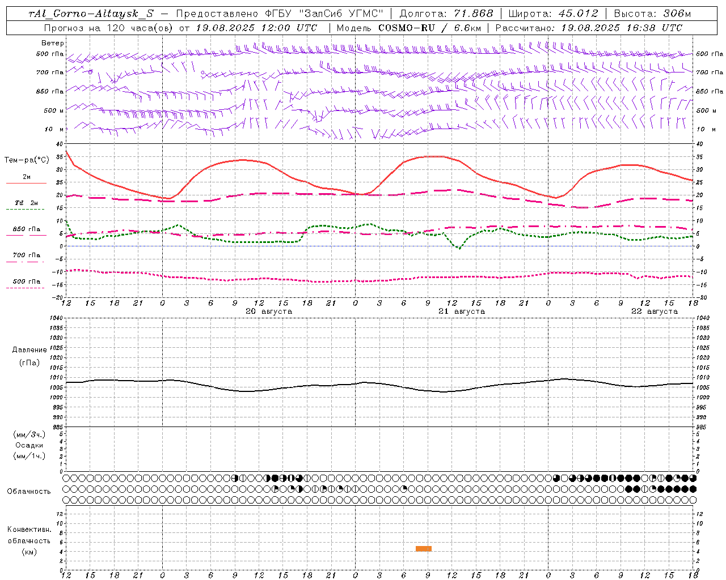726x580 pixels.
Task: Click the Ветер panel label
Action: click(x=53, y=43)
